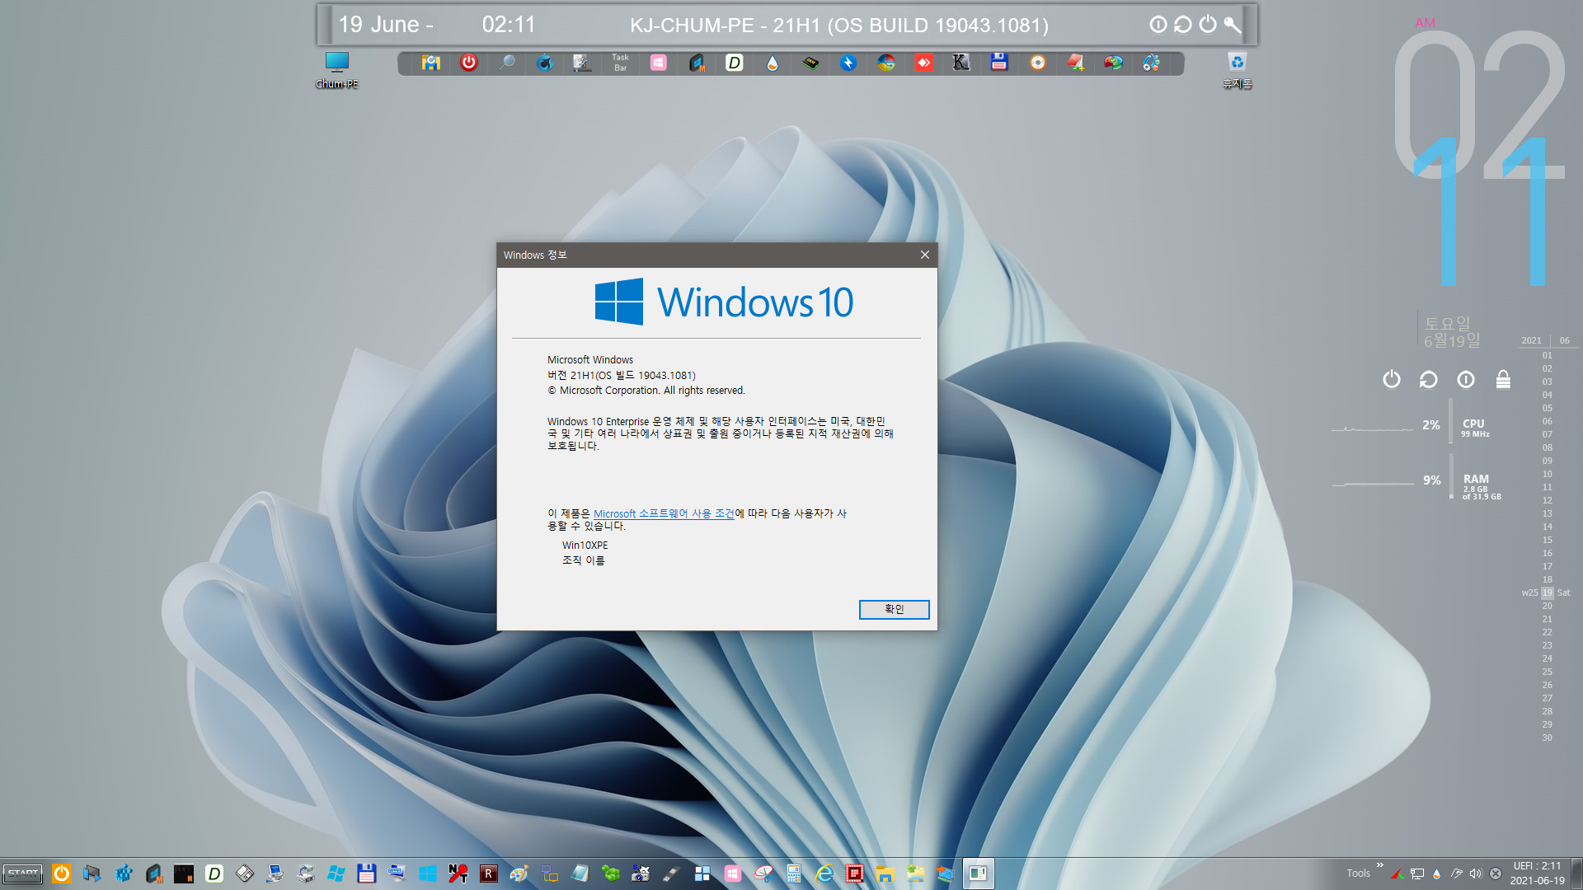Open the Chum-PE computer desktop icon
The width and height of the screenshot is (1583, 890).
point(337,70)
